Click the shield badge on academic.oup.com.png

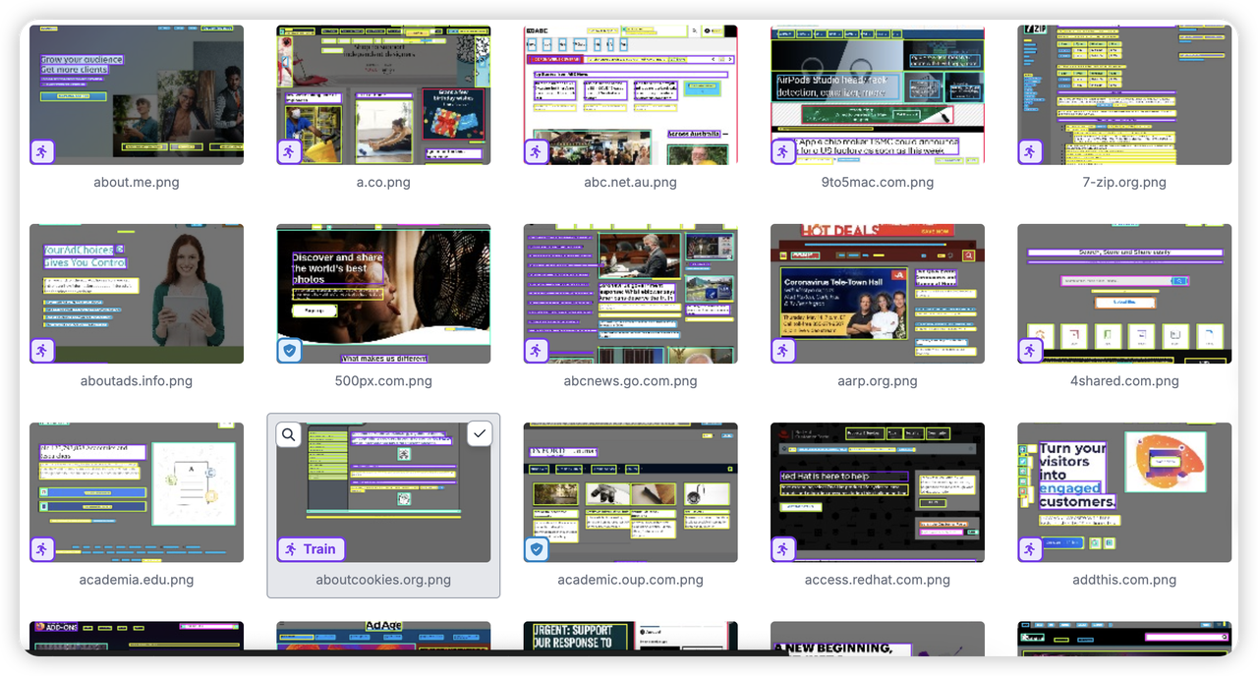click(x=536, y=549)
